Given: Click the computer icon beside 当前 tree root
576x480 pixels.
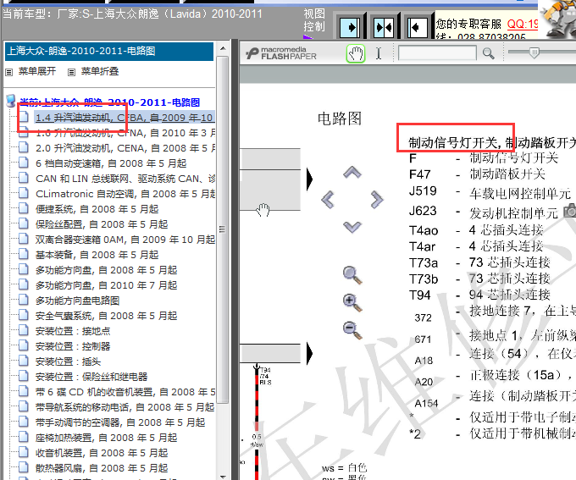Looking at the screenshot, I should click(x=11, y=101).
